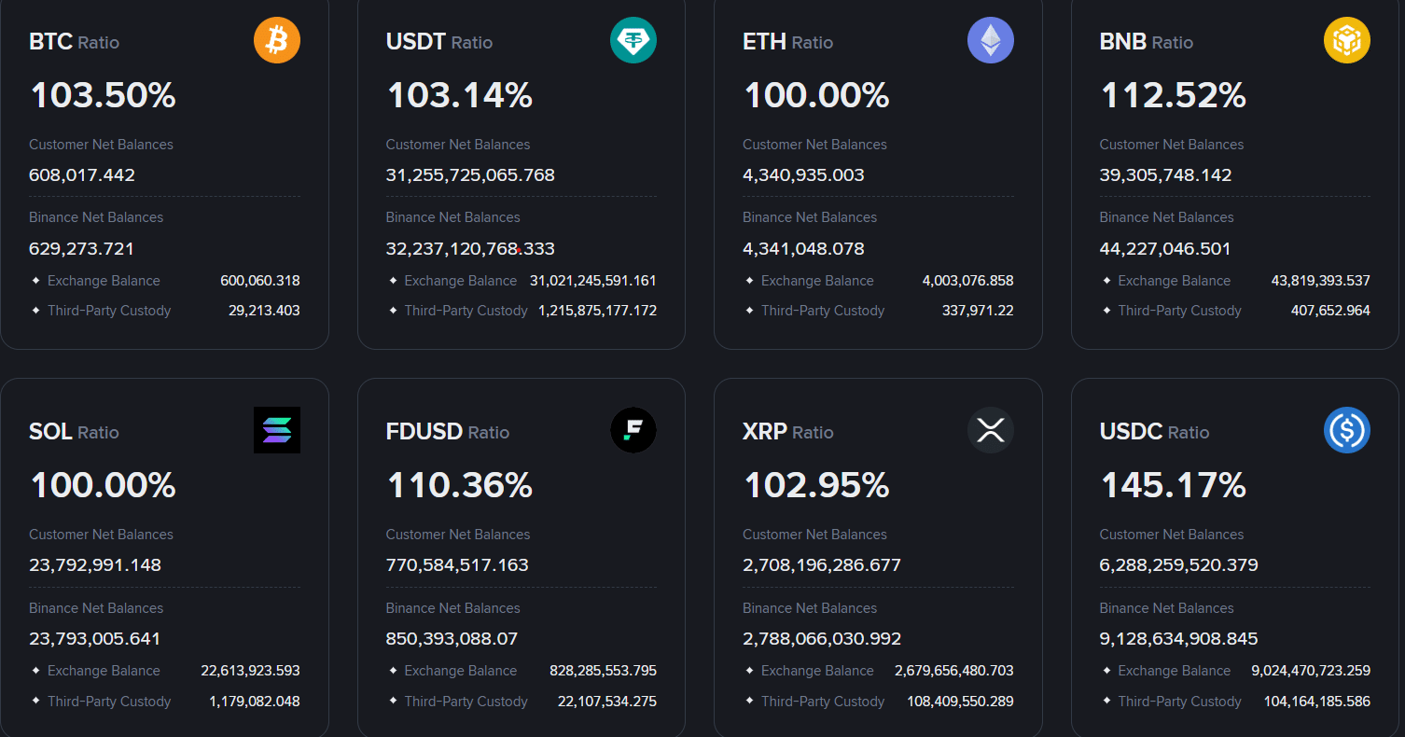The height and width of the screenshot is (737, 1405).
Task: Click the Tether USDT teal icon
Action: 633,41
